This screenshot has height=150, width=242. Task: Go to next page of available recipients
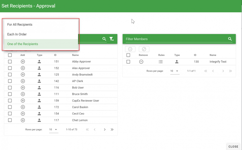click(x=105, y=130)
